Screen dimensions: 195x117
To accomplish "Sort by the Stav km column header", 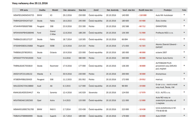I will click(82, 10).
